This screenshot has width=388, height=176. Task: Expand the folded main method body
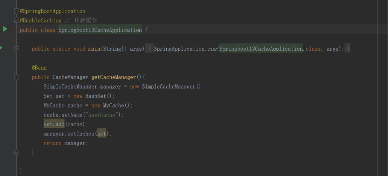click(16, 49)
